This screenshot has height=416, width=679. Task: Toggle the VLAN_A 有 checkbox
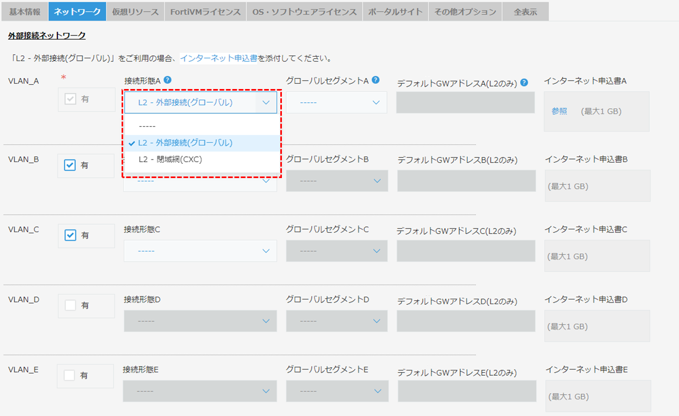coord(70,99)
